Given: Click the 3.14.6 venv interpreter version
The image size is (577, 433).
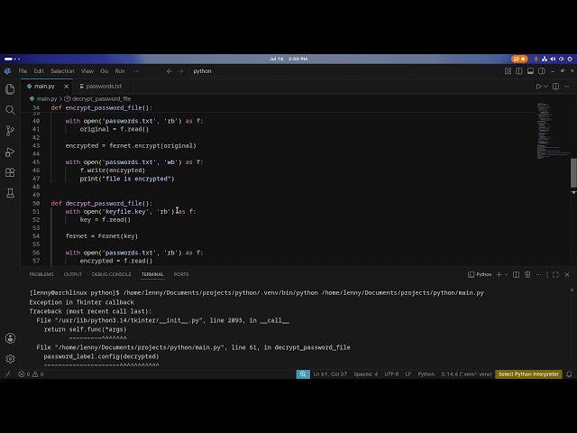Looking at the screenshot, I should tap(467, 374).
